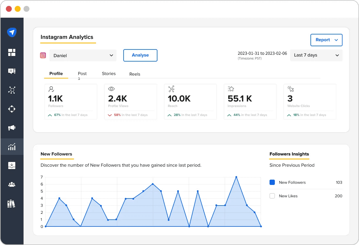Uncheck New Followers in Followers Insights

[x=272, y=182]
